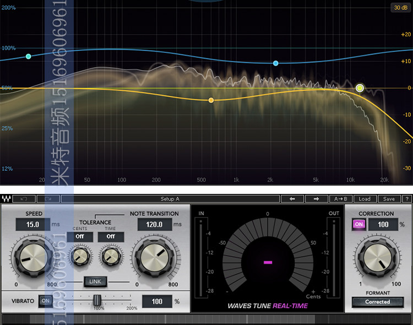The width and height of the screenshot is (413, 325).
Task: Click the pink pitch indicator in tuner meter
Action: [268, 262]
